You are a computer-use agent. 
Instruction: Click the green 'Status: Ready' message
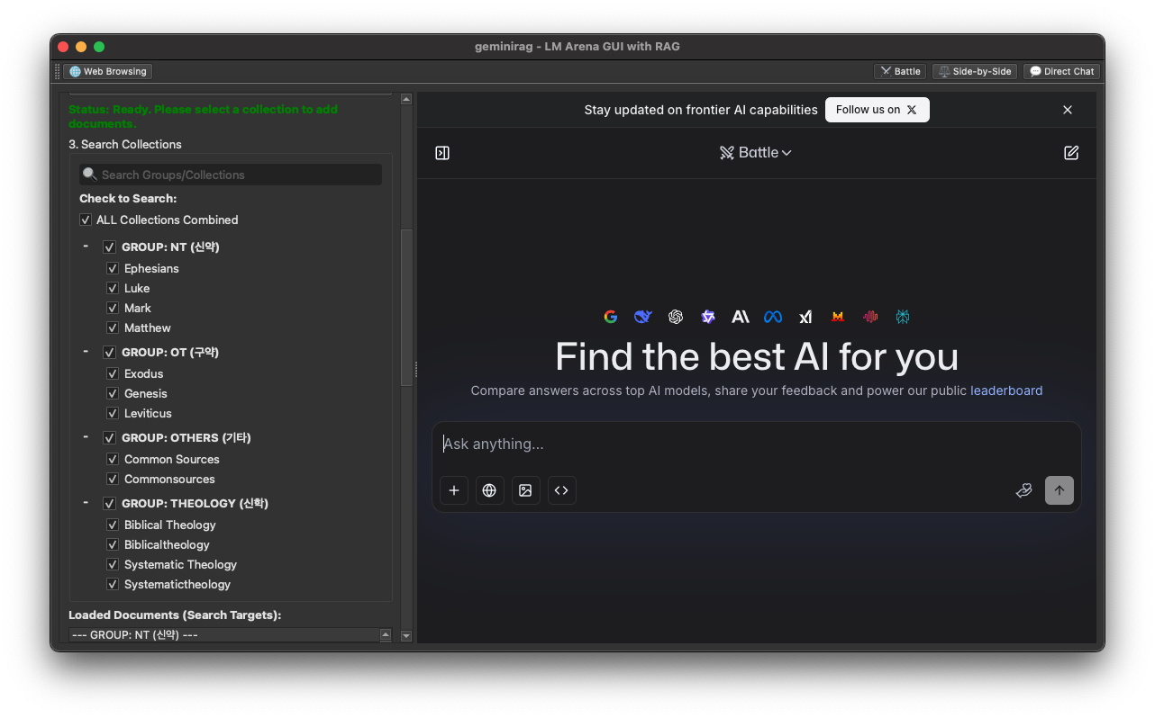point(203,116)
